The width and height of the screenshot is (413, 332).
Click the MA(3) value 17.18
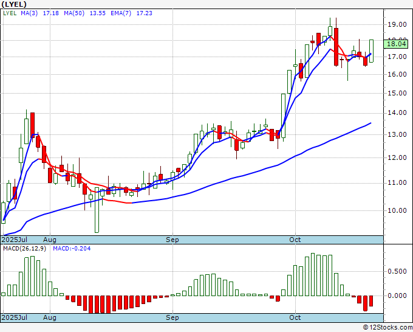pos(51,13)
